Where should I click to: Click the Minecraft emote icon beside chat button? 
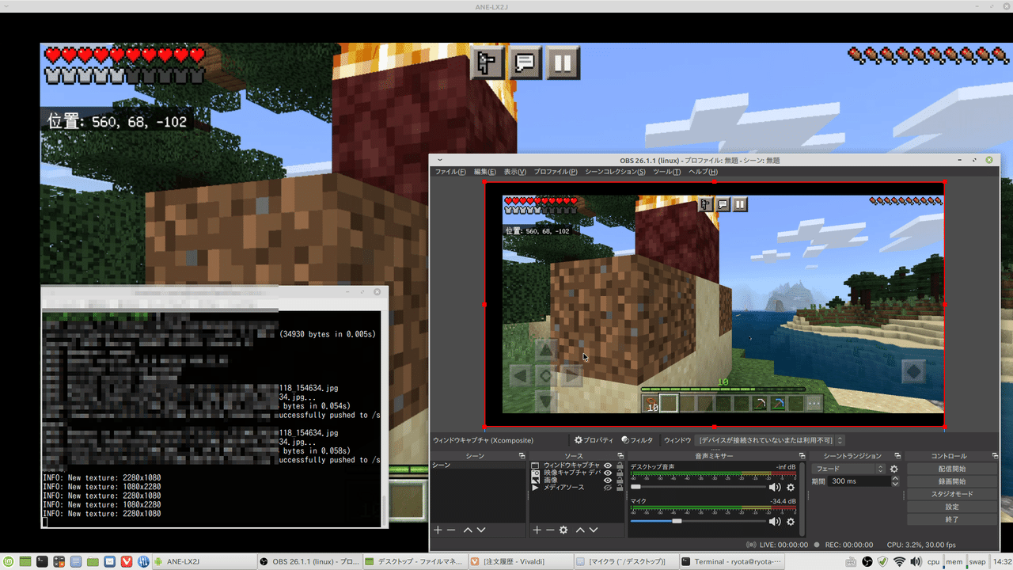(x=488, y=63)
